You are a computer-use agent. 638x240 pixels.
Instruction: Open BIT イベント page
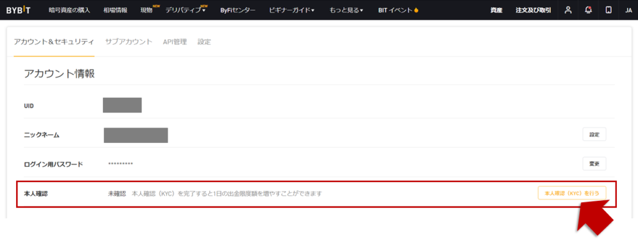pyautogui.click(x=398, y=10)
